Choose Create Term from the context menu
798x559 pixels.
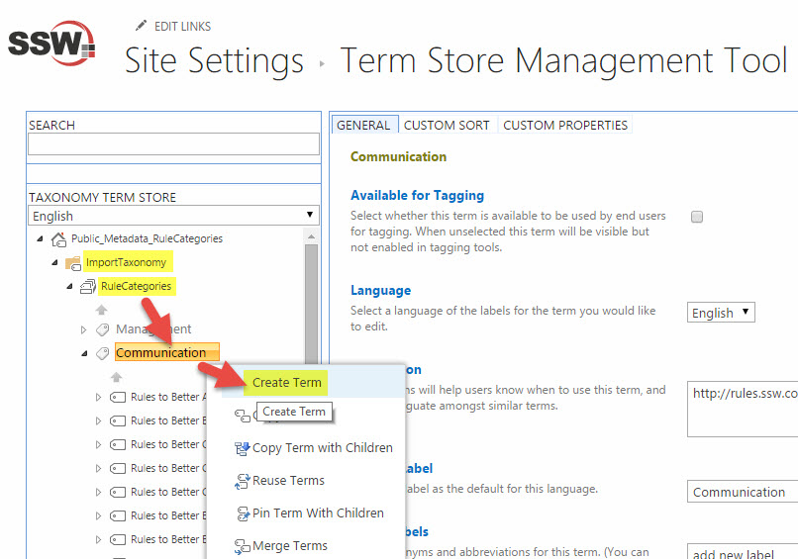point(287,383)
